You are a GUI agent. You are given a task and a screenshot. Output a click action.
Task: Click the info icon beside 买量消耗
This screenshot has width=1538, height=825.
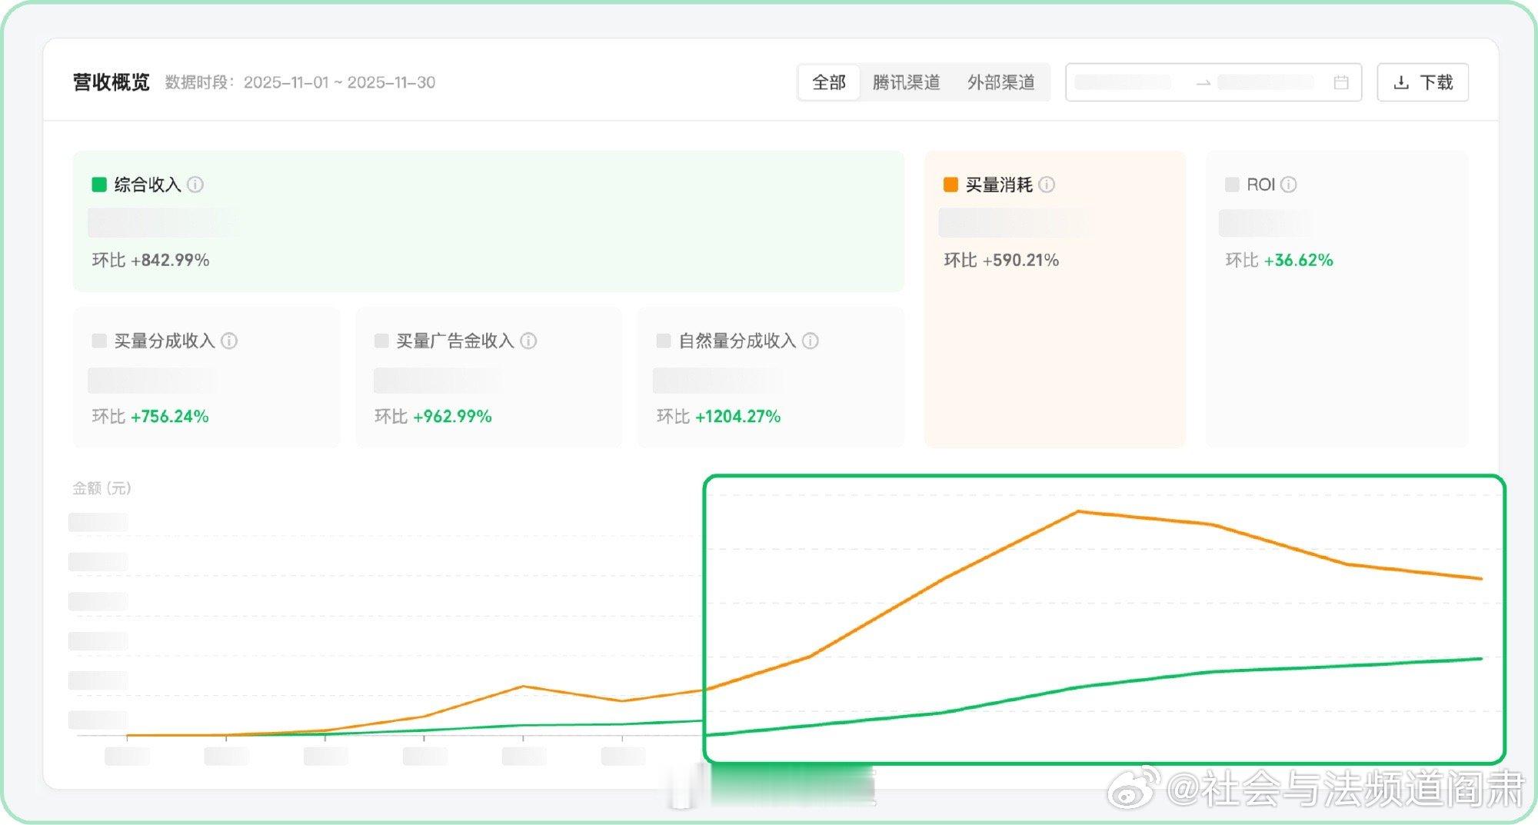pos(1047,185)
